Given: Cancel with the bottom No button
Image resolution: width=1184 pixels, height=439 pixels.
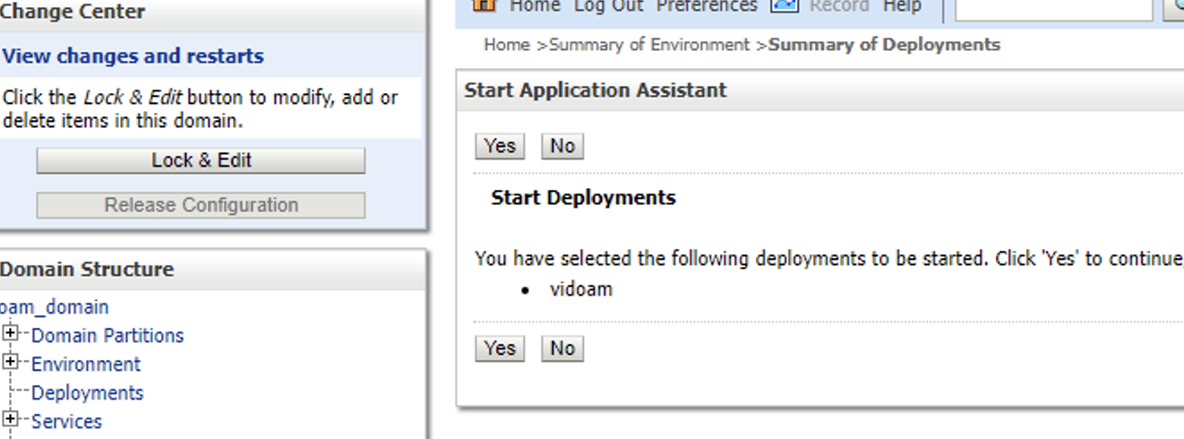Looking at the screenshot, I should click(x=562, y=349).
